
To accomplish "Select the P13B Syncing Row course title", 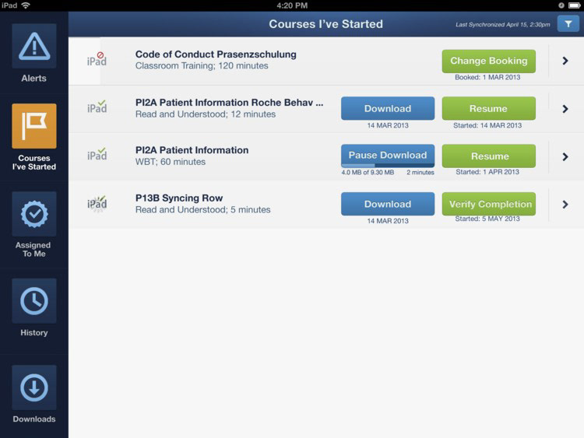I will pyautogui.click(x=179, y=198).
